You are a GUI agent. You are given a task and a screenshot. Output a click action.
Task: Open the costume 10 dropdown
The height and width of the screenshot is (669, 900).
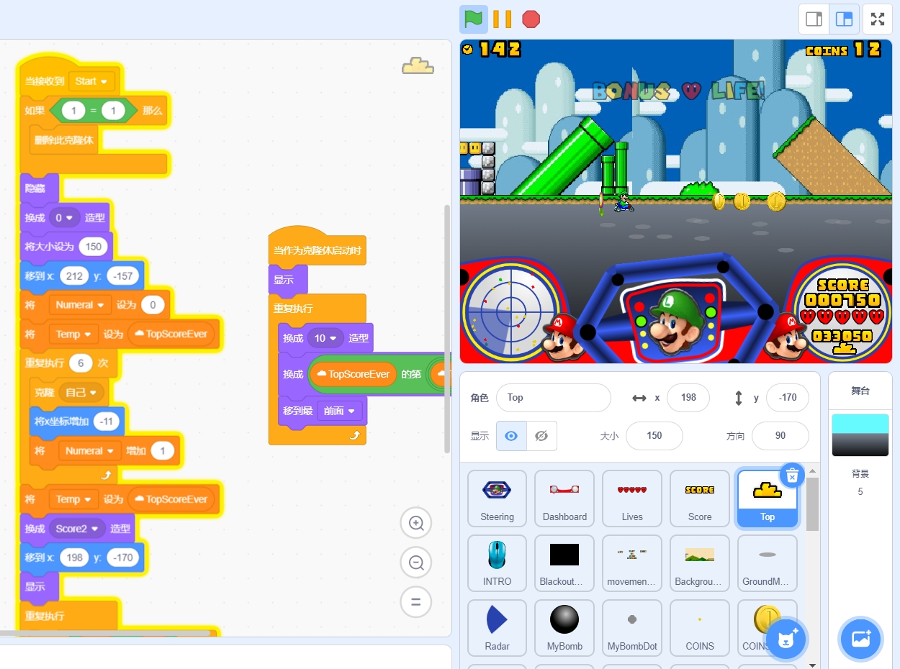[x=325, y=338]
